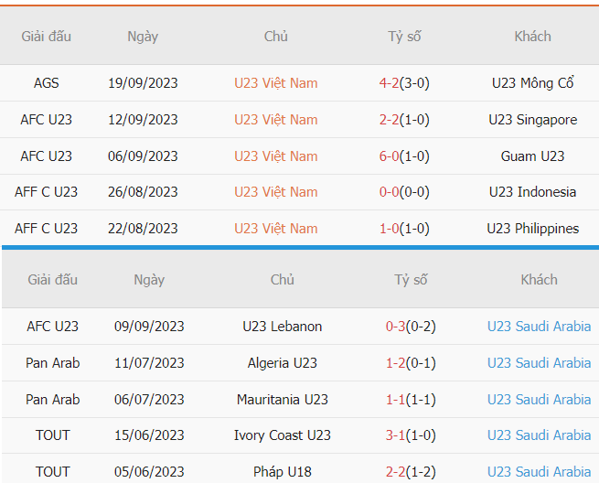Image resolution: width=599 pixels, height=483 pixels.
Task: Open U23 Lebanon home team
Action: (x=282, y=327)
